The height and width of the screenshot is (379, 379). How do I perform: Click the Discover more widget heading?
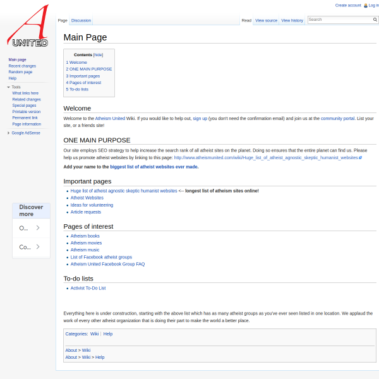click(x=31, y=210)
